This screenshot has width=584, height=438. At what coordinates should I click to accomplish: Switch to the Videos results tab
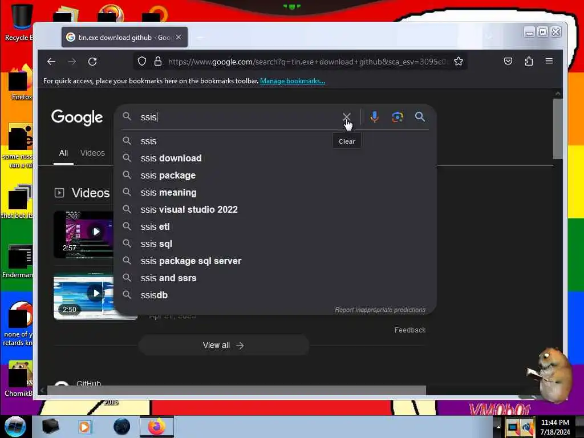point(92,153)
